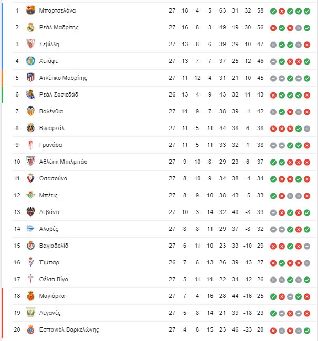Click the Real Madrid club crest

tap(30, 27)
